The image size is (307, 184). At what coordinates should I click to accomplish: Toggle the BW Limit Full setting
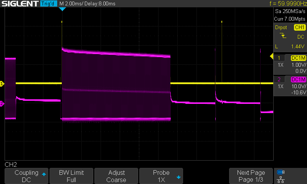[x=71, y=176]
